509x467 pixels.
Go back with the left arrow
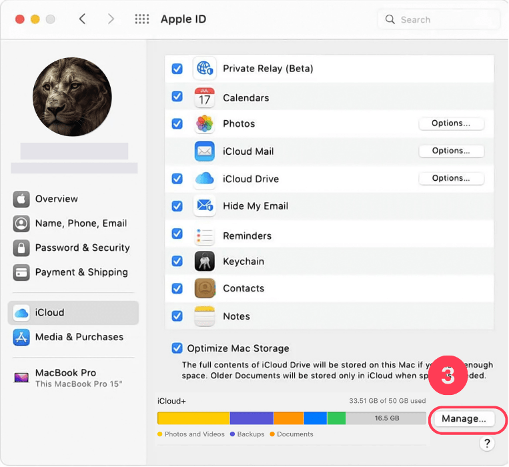[83, 19]
